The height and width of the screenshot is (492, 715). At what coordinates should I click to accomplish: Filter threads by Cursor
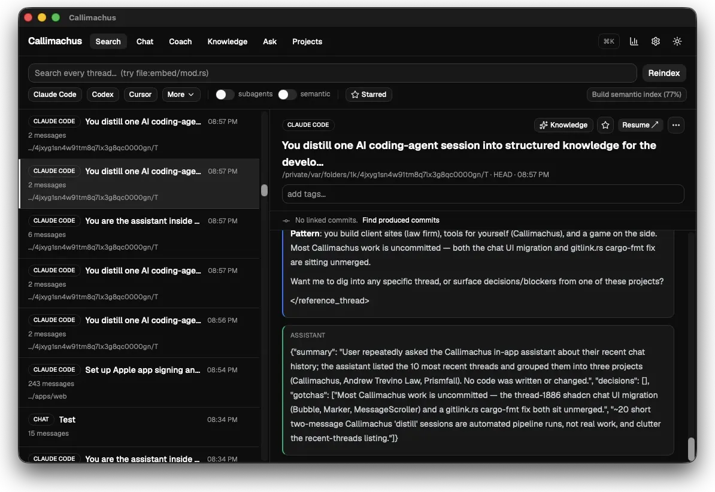pyautogui.click(x=140, y=95)
